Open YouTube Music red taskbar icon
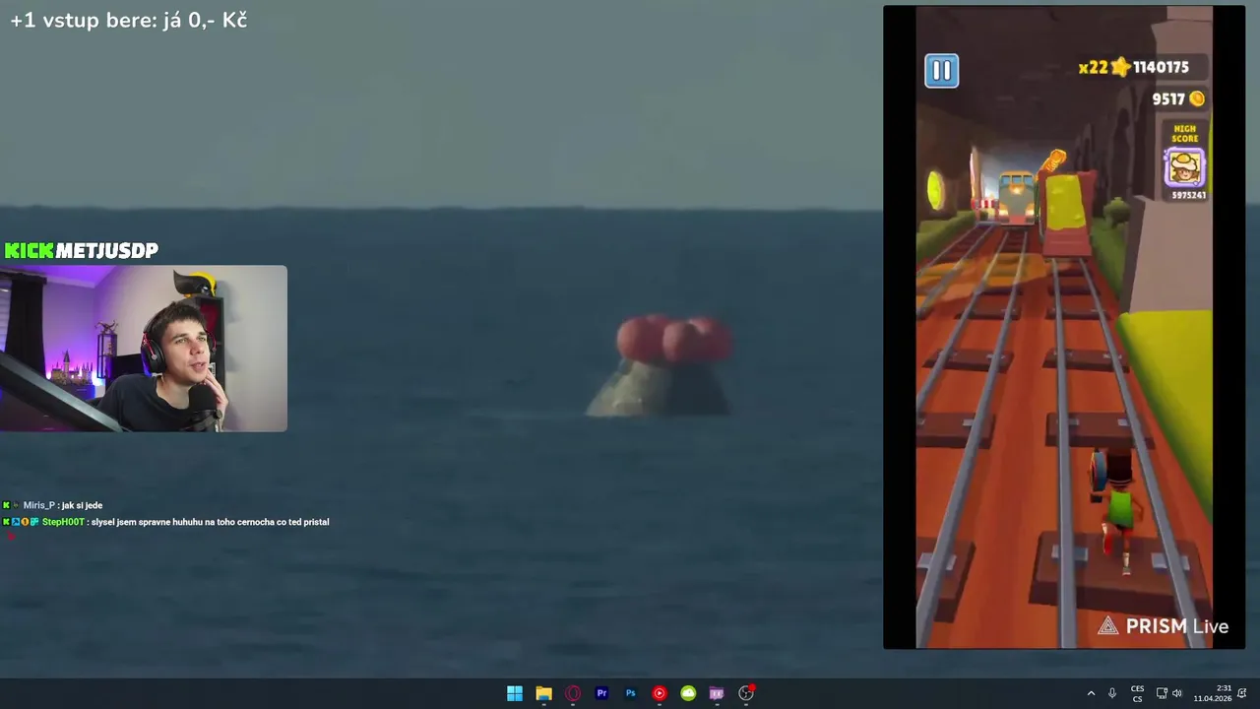This screenshot has height=709, width=1260. 660,693
